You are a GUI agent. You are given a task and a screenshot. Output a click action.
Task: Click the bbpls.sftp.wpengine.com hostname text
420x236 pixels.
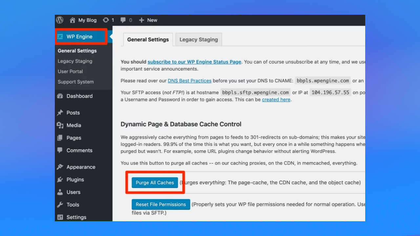[256, 92]
